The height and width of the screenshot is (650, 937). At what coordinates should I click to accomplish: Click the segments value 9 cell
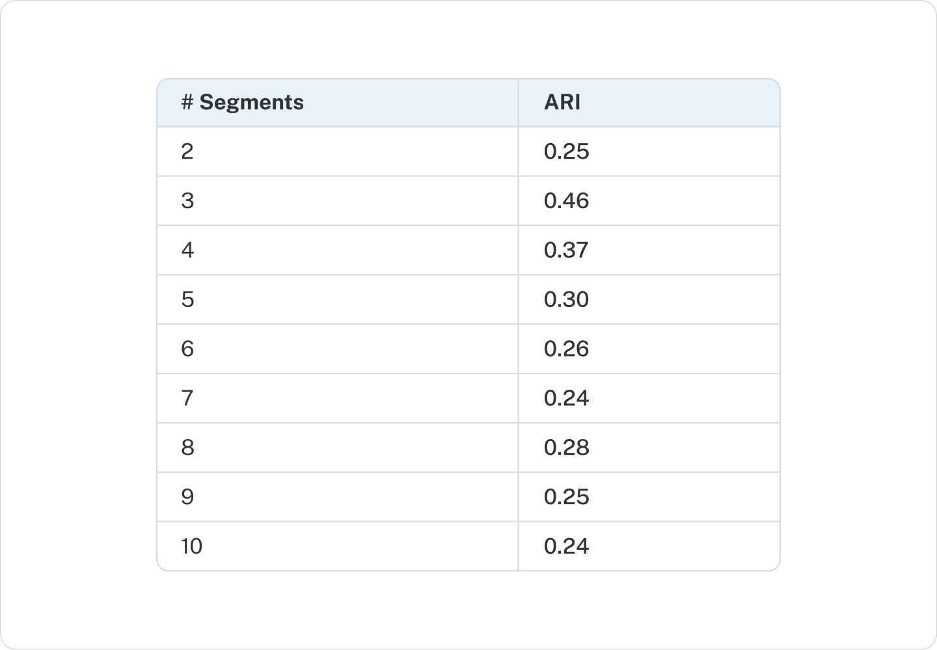click(187, 497)
